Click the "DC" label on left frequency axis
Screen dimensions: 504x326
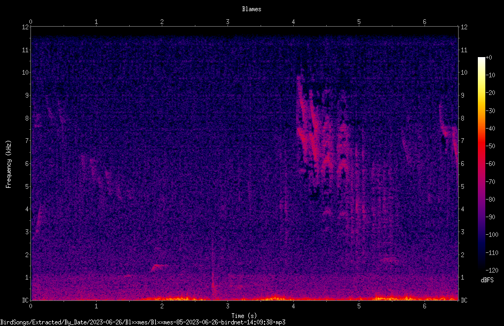tap(25, 300)
